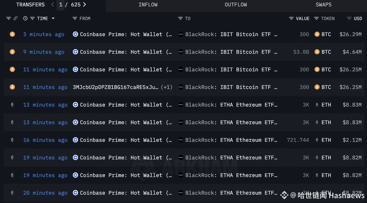The width and height of the screenshot is (367, 203).
Task: Open the TO column filter
Action: point(180,18)
